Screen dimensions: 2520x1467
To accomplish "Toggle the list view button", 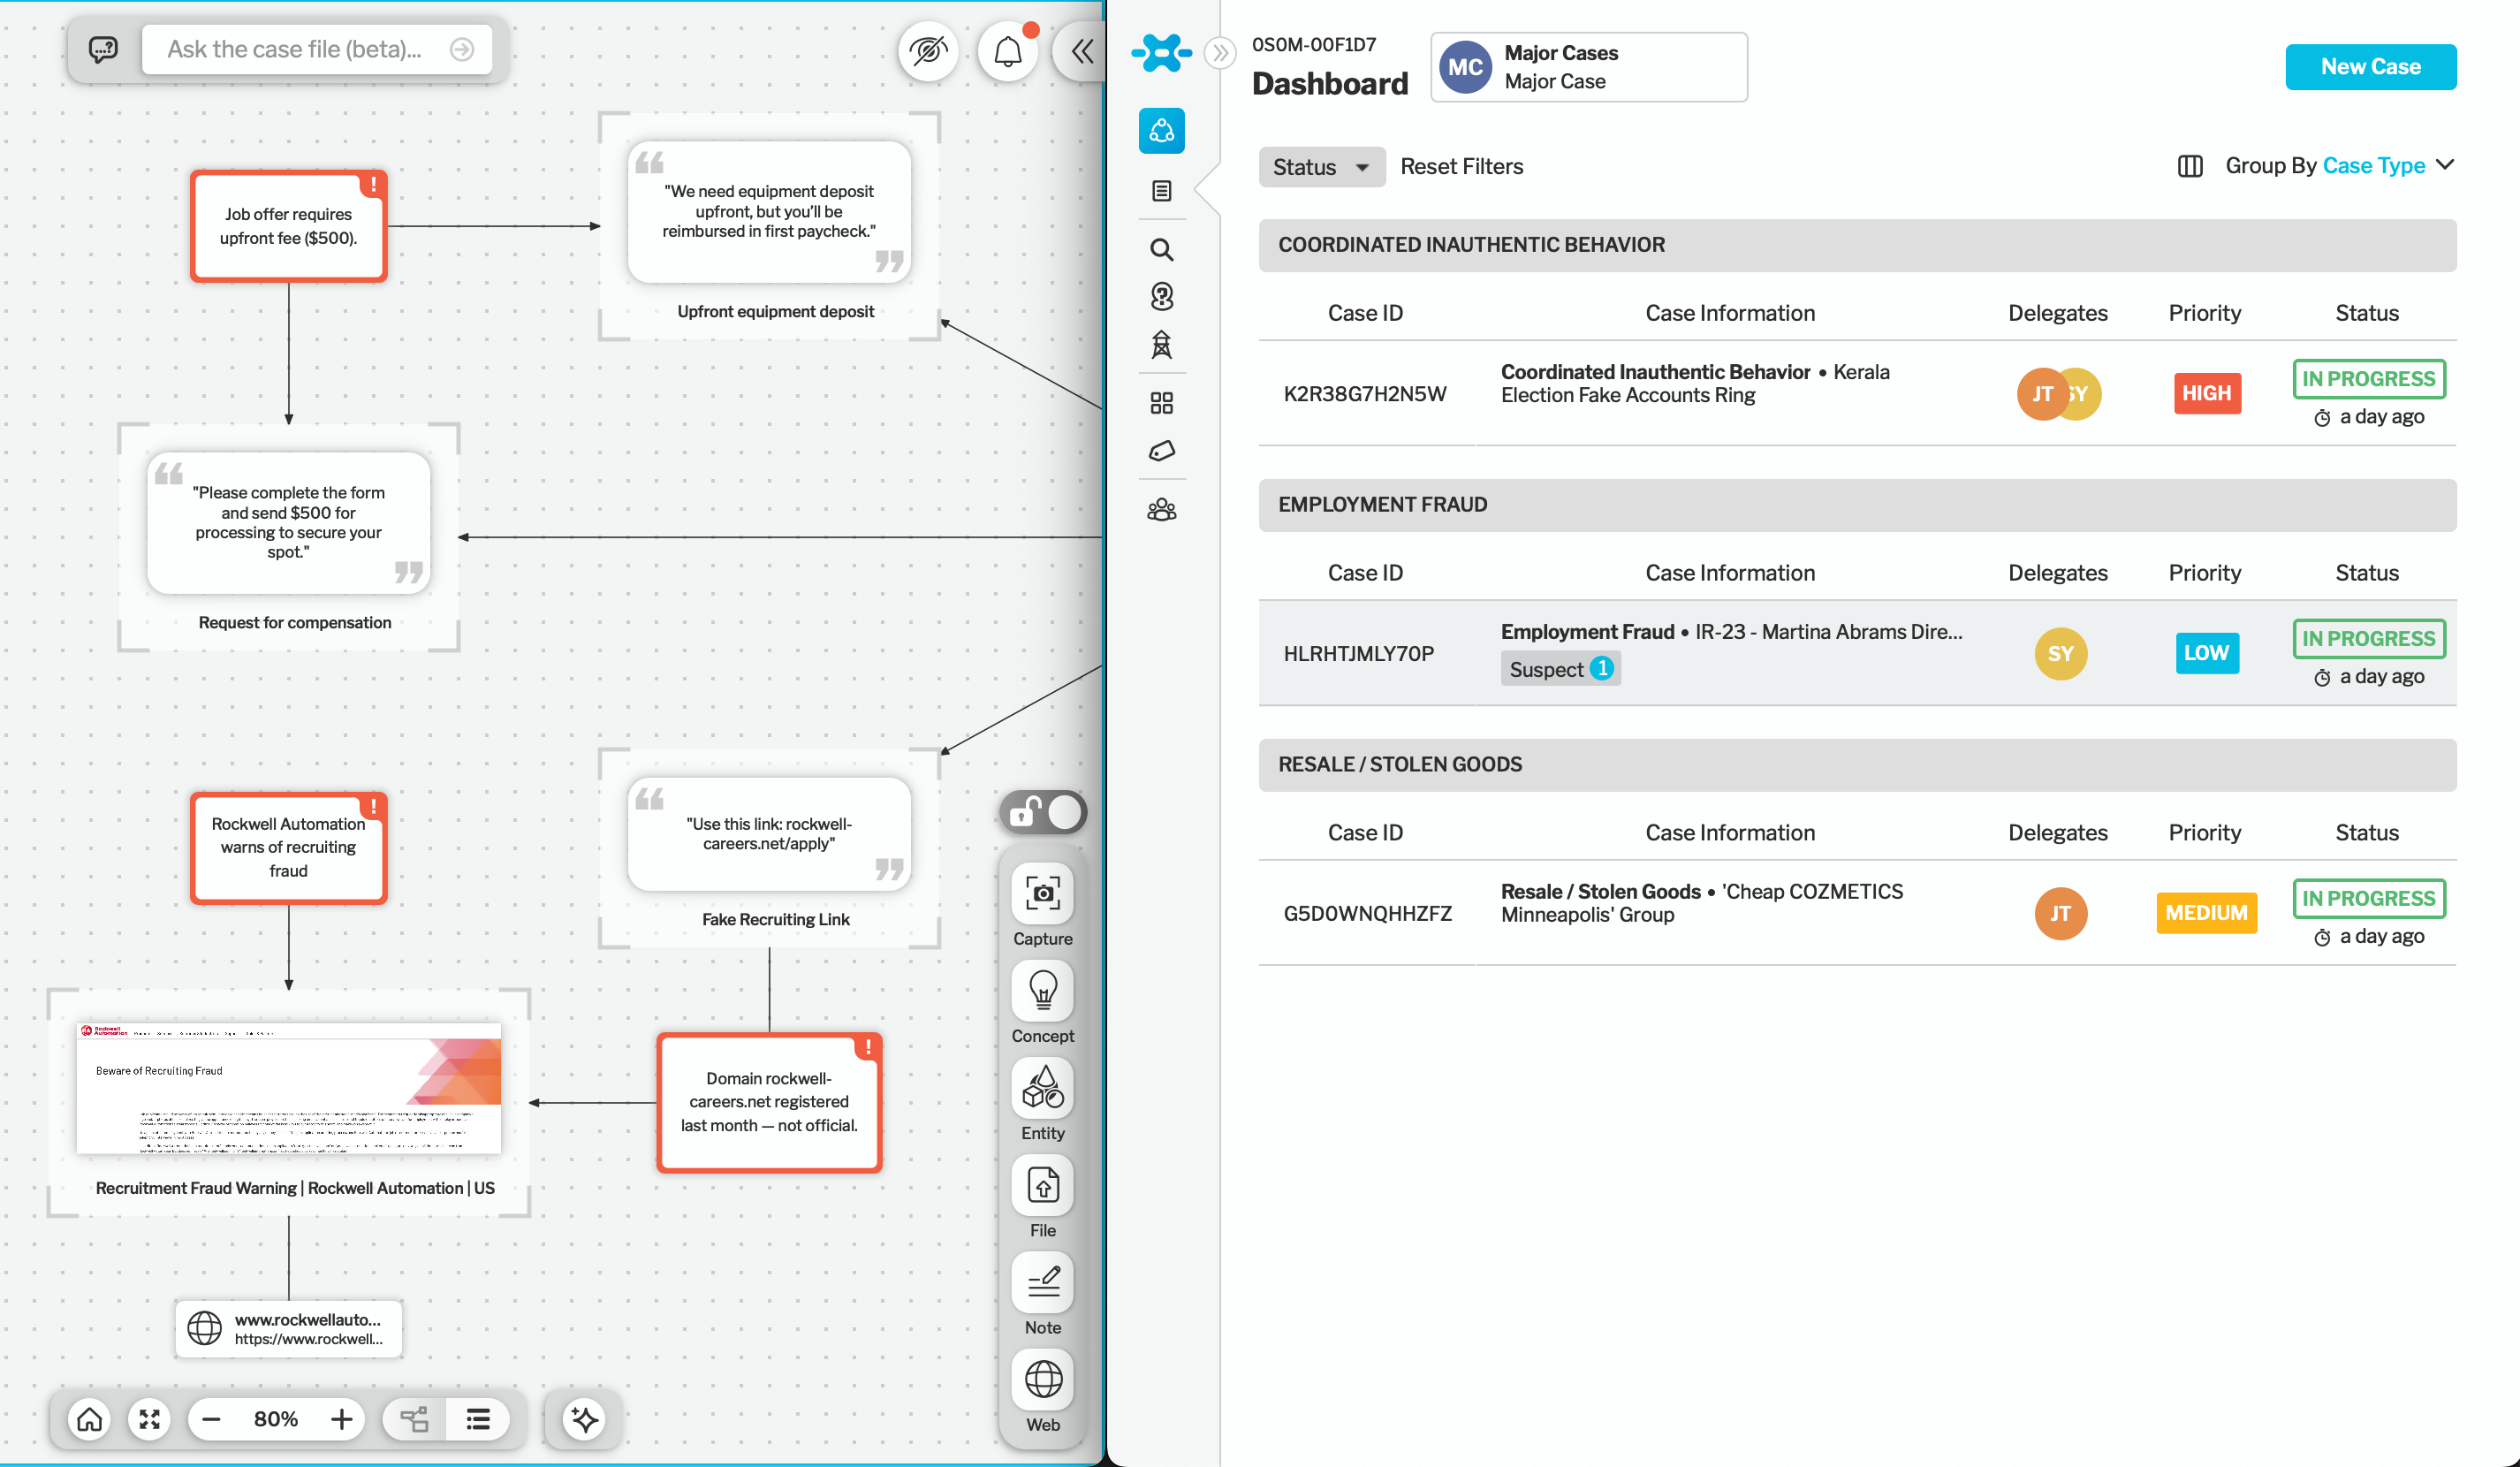I will [x=478, y=1419].
